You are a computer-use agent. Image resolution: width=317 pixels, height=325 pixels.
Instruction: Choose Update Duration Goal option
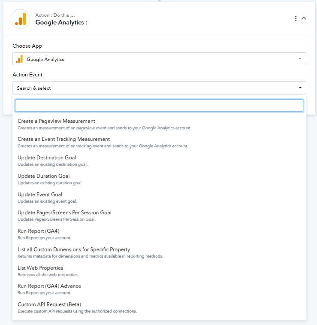[x=159, y=179]
